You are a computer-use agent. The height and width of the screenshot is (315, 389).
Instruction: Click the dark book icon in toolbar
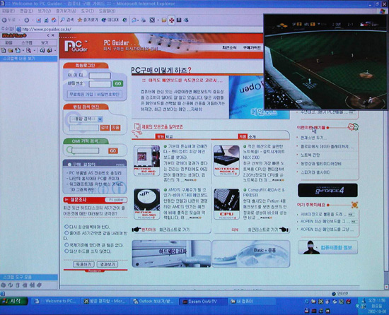(x=179, y=20)
